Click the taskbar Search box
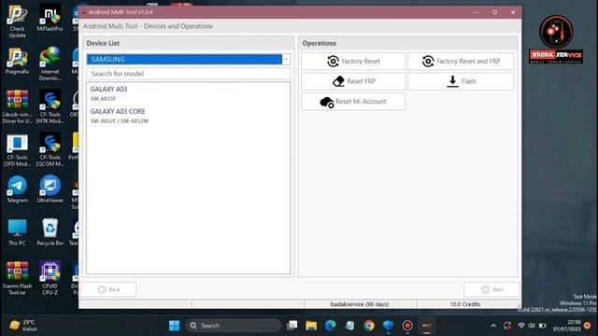This screenshot has width=598, height=336. click(x=233, y=326)
